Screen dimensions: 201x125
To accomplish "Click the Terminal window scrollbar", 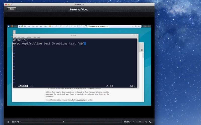I will point(138,63).
